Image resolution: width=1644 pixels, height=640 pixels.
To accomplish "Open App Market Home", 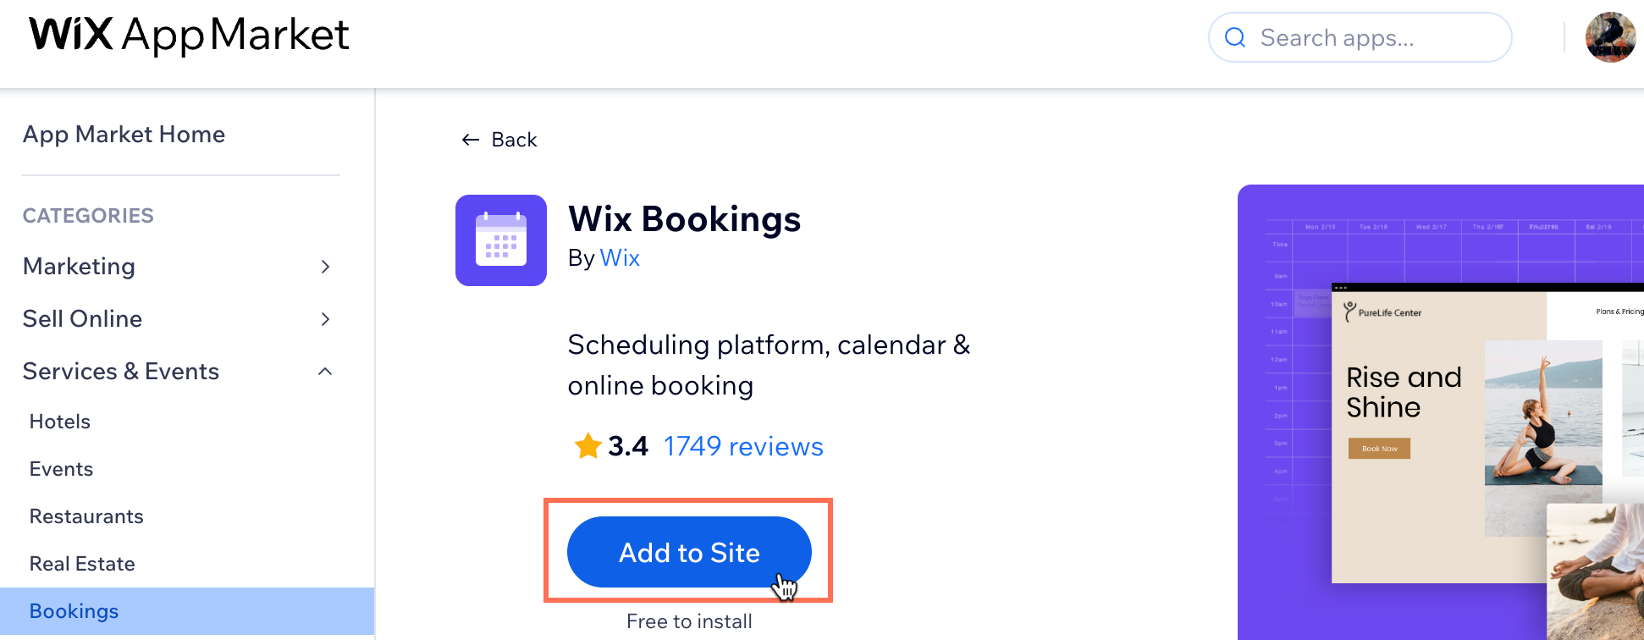I will (124, 134).
